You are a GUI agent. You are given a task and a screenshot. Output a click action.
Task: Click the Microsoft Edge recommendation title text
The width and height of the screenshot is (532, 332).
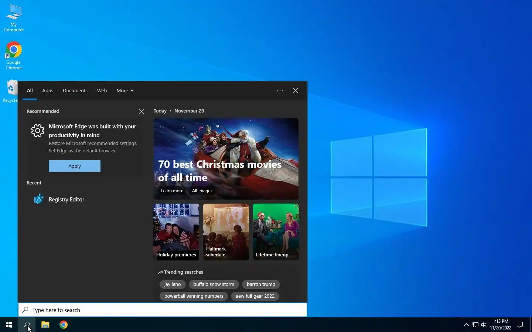92,131
